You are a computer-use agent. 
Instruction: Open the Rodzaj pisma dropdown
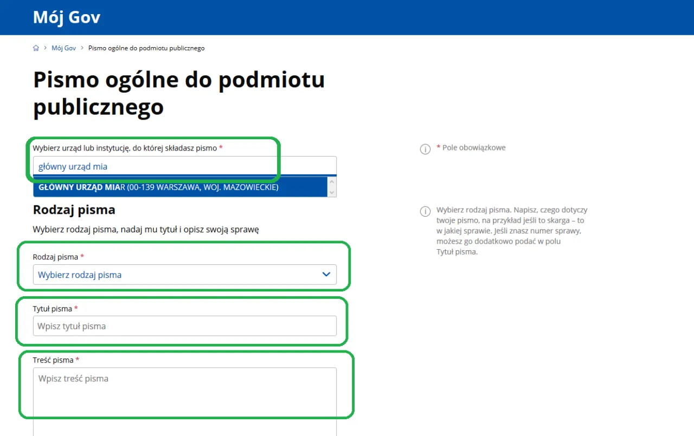185,275
